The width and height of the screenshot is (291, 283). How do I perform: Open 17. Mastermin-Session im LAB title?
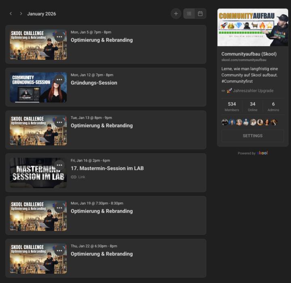tap(107, 168)
